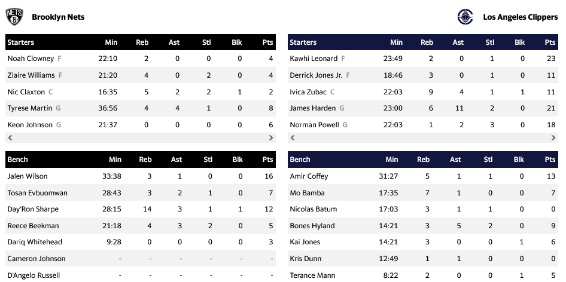Open James Harden's player page
The image size is (566, 282).
tap(313, 108)
